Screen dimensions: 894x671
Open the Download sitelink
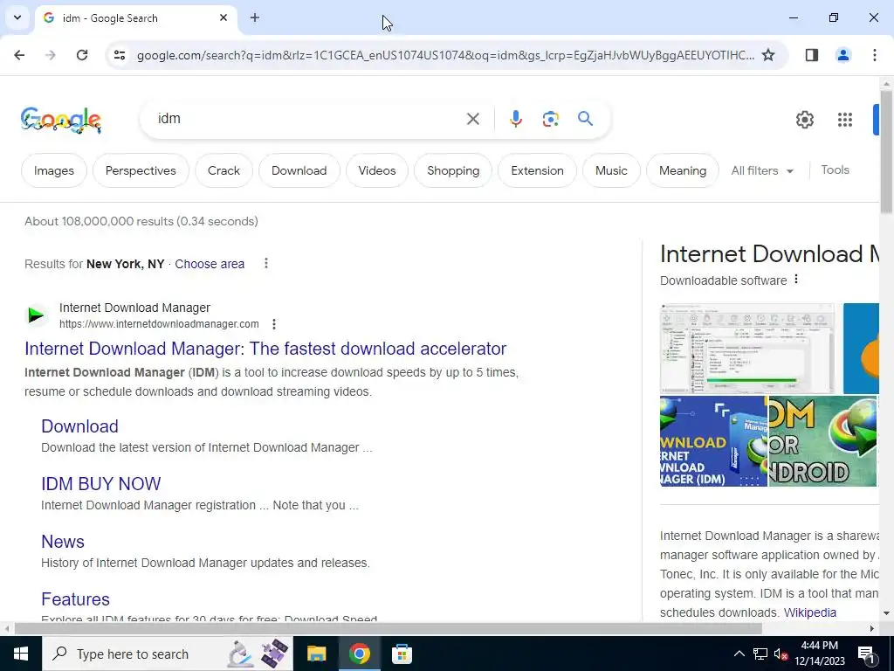[79, 426]
